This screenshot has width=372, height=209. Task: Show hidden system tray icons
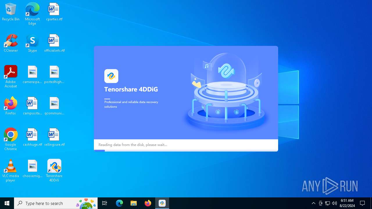pyautogui.click(x=313, y=203)
